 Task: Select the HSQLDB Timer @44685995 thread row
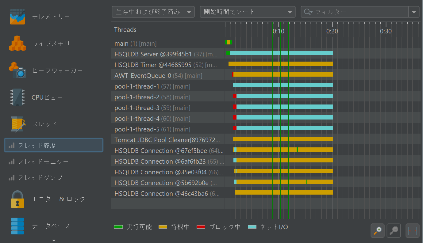coord(266,64)
